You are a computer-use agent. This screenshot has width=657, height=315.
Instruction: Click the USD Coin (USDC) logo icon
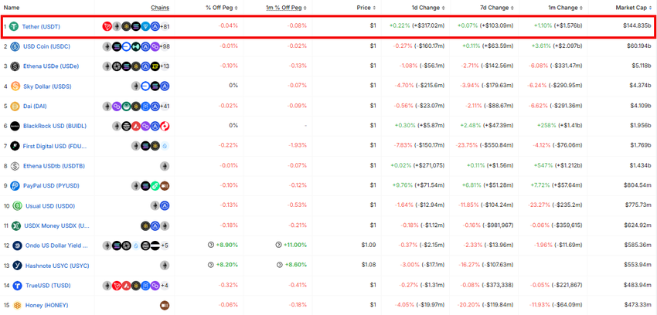(15, 46)
